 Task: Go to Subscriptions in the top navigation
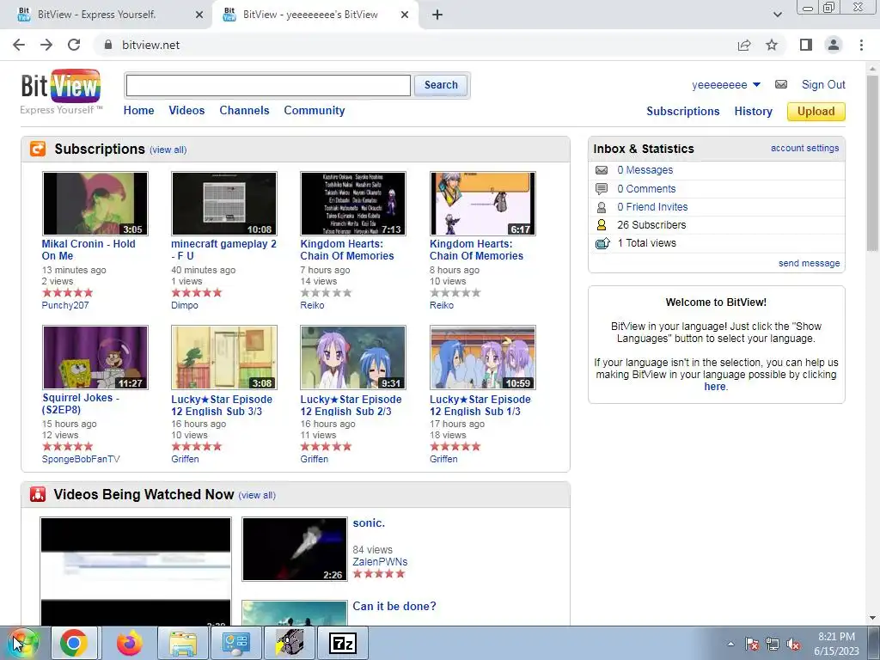point(683,111)
